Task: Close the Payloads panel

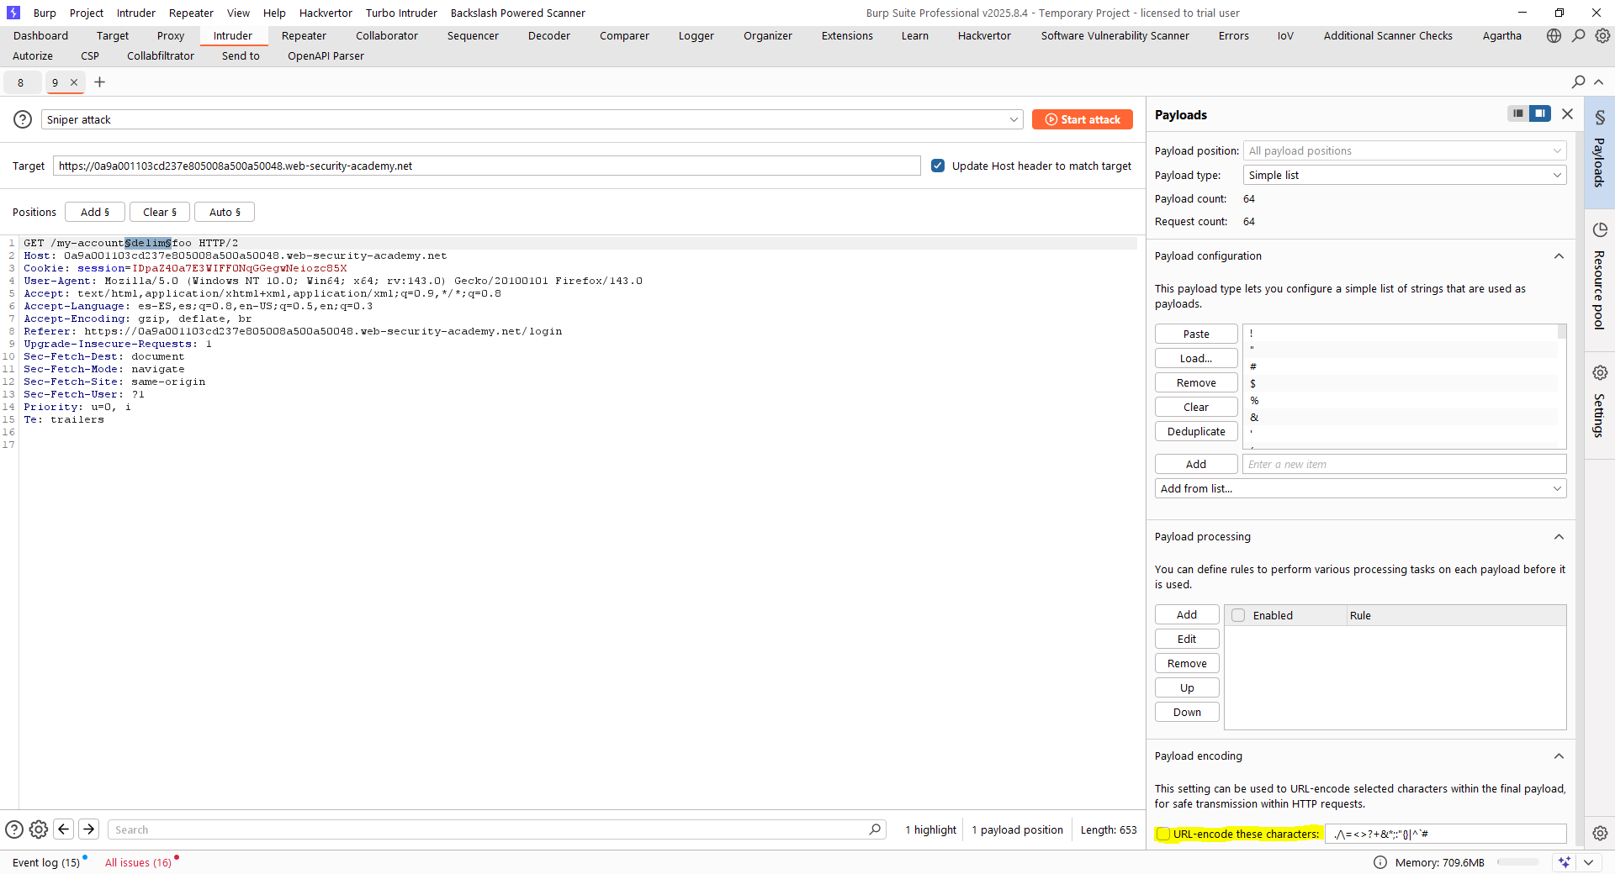Action: 1567,114
